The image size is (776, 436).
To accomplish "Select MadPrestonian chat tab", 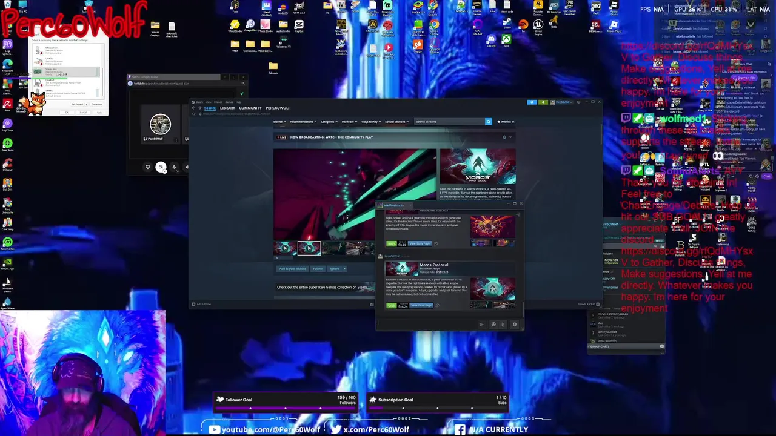I will coord(393,205).
